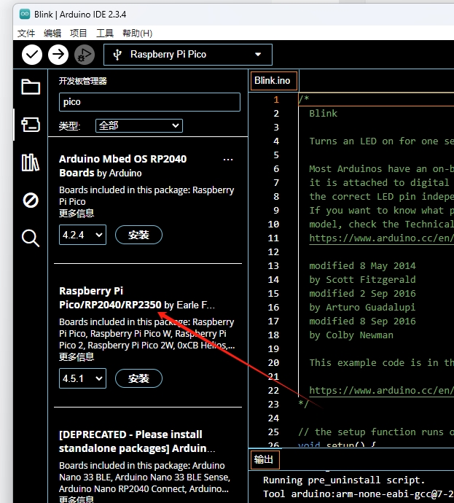Click the arduino.cc link on code line 22
This screenshot has width=454, height=503.
(x=381, y=391)
